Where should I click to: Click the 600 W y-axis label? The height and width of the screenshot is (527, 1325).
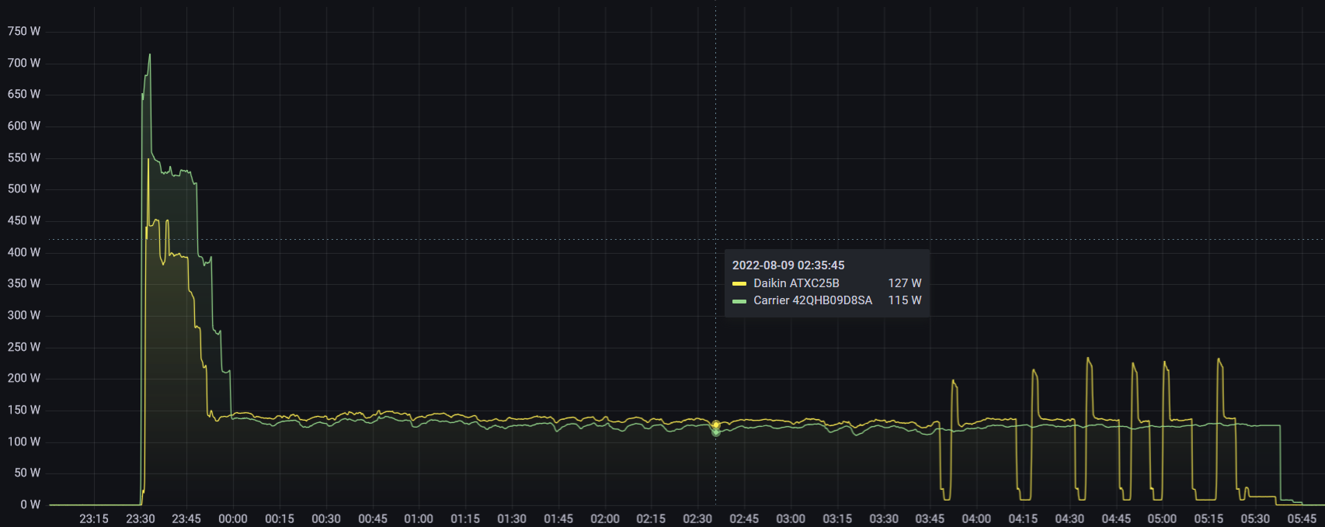coord(24,127)
